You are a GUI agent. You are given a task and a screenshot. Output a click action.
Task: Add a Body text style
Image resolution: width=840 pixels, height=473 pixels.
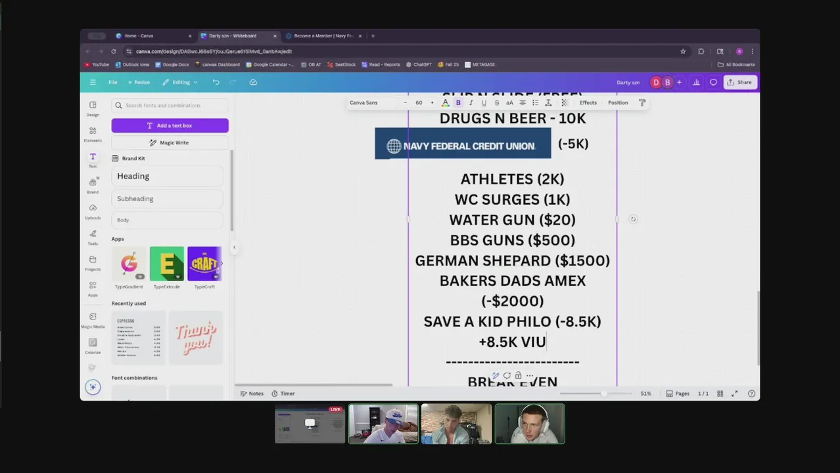pos(167,220)
